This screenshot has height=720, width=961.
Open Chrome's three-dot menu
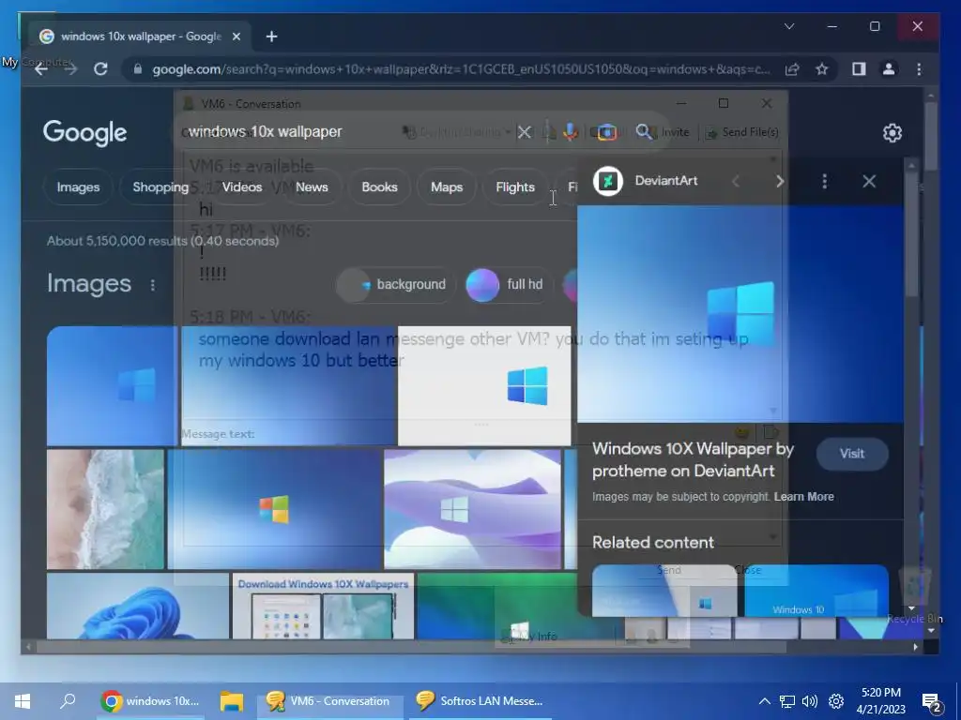[x=919, y=69]
